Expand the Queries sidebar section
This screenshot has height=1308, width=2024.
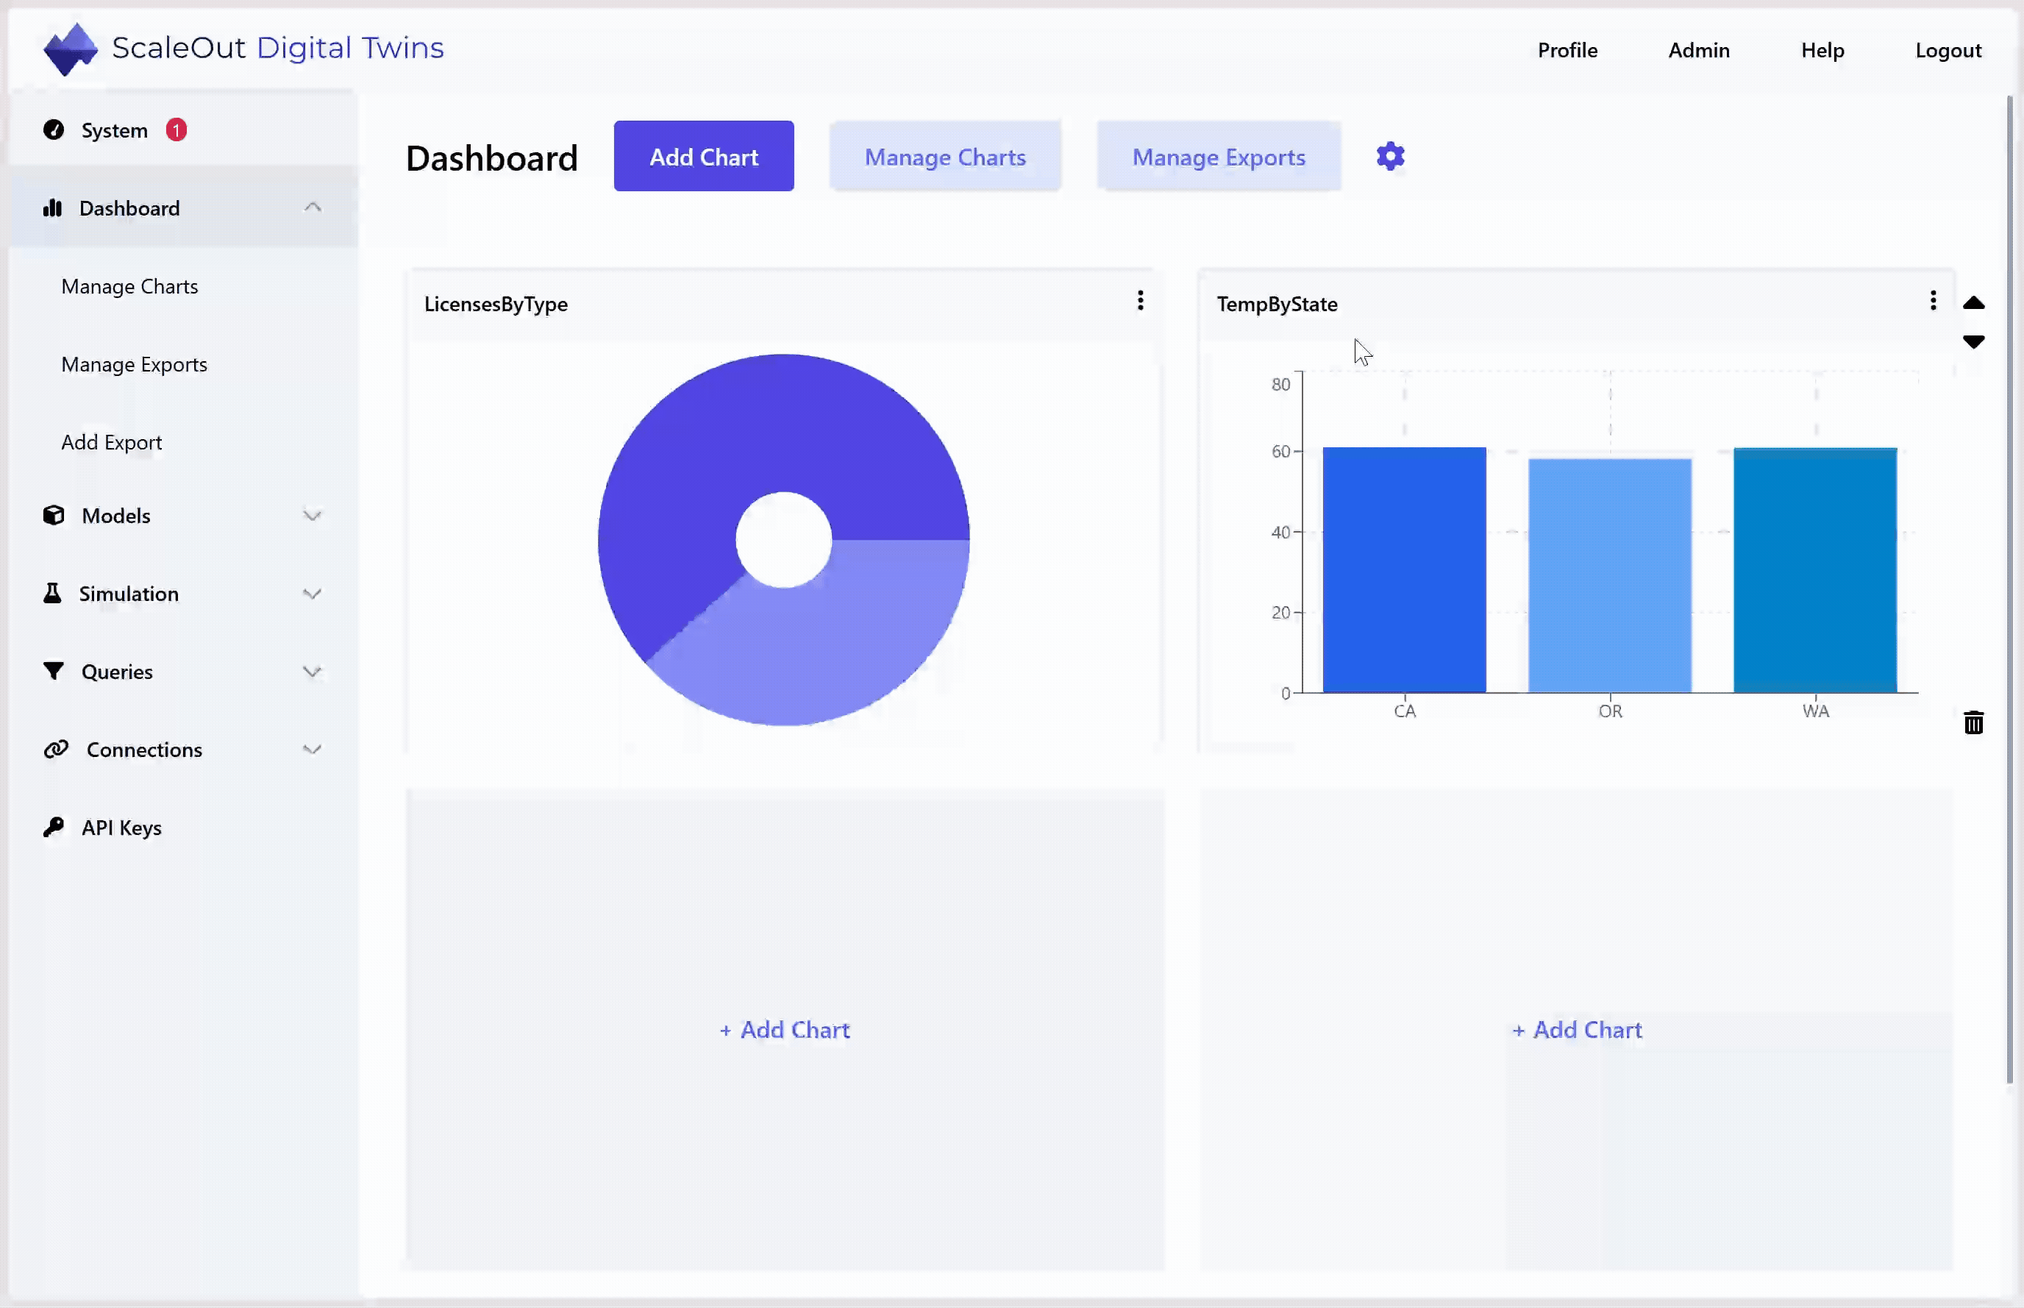point(313,672)
